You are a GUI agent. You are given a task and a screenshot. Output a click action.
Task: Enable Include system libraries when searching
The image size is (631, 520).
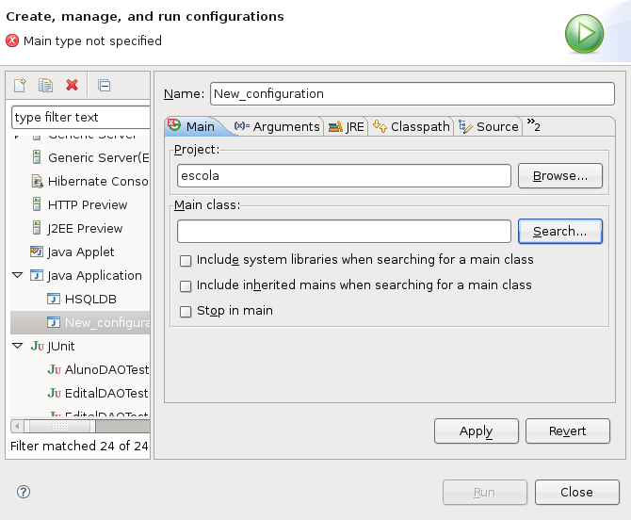pos(186,260)
